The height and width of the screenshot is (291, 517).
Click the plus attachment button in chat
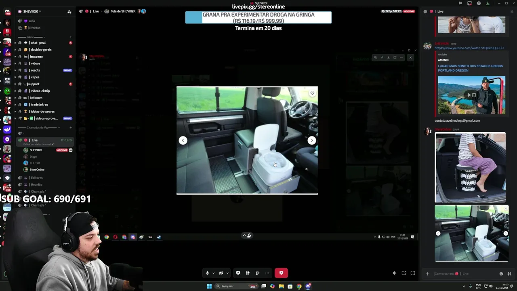tap(427, 274)
